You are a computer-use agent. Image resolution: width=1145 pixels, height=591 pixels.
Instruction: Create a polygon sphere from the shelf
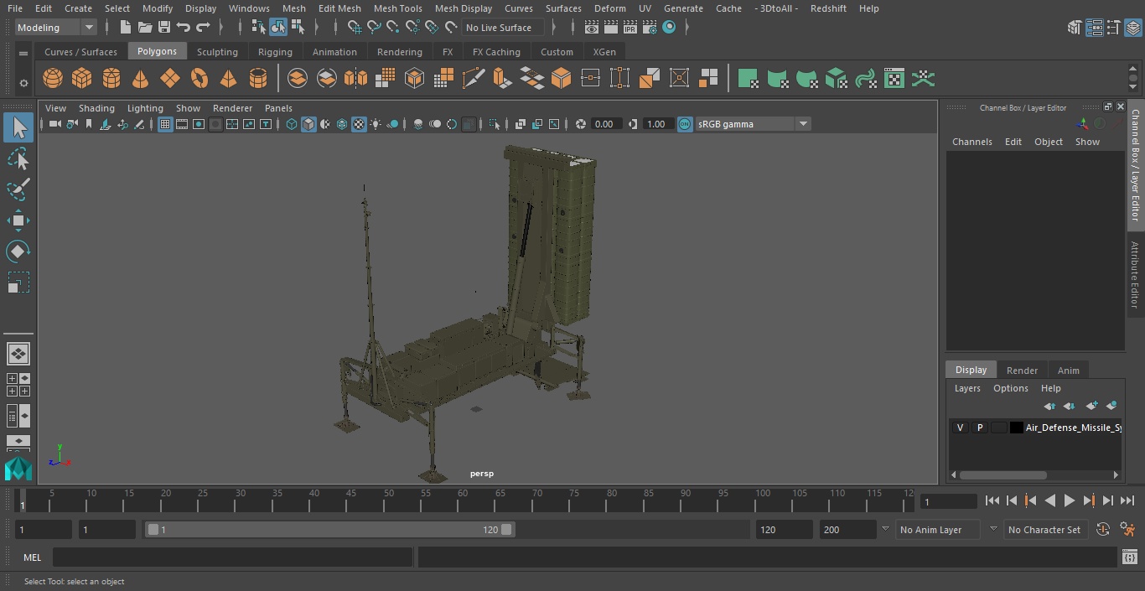tap(53, 79)
